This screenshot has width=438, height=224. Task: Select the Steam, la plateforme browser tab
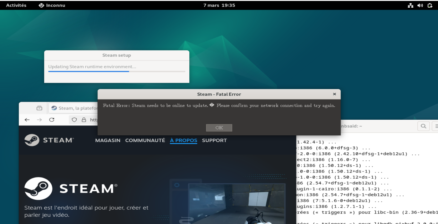73,108
